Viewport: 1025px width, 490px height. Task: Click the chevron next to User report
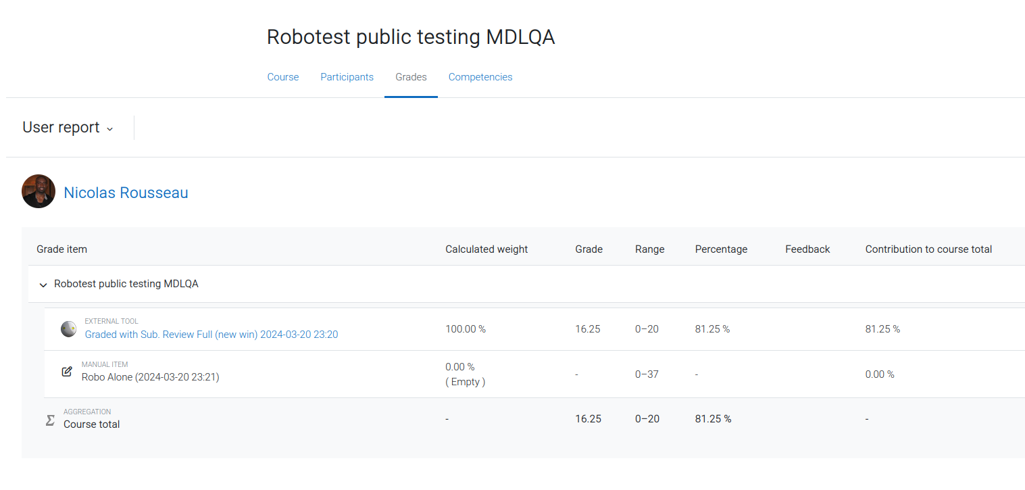110,129
